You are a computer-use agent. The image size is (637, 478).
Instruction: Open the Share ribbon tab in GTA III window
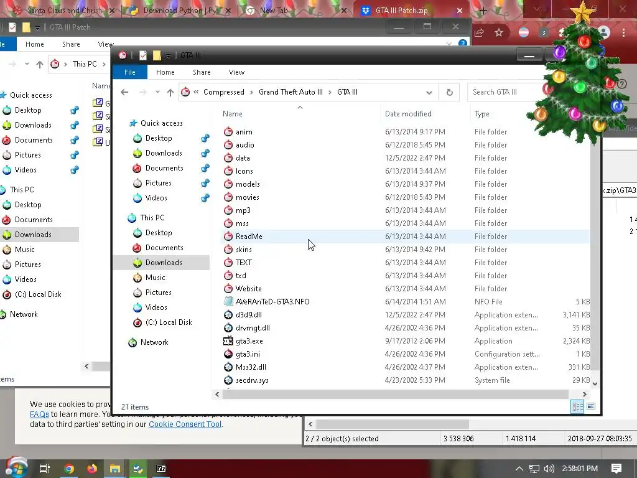(x=202, y=72)
